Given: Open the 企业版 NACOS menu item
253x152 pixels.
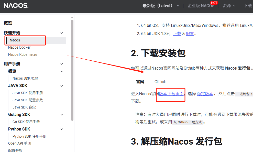Looking at the screenshot, I should click(201, 6).
